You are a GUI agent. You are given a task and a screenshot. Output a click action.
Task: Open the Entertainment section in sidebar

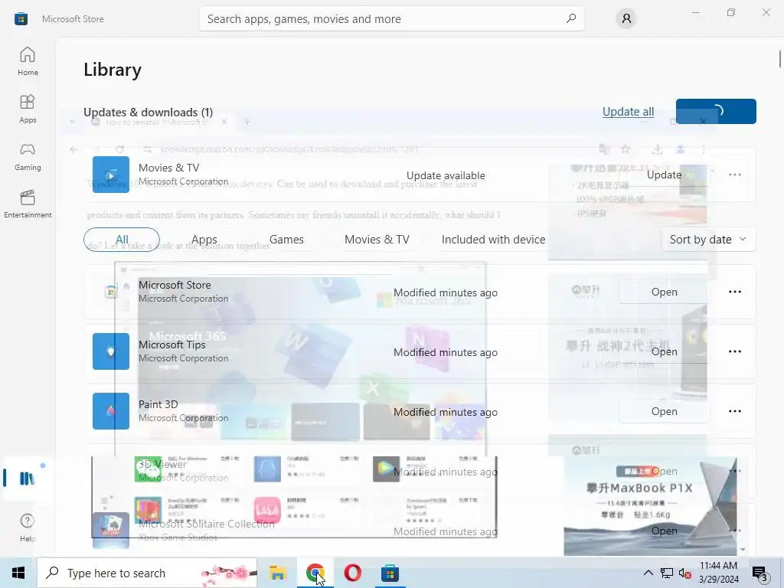click(28, 204)
